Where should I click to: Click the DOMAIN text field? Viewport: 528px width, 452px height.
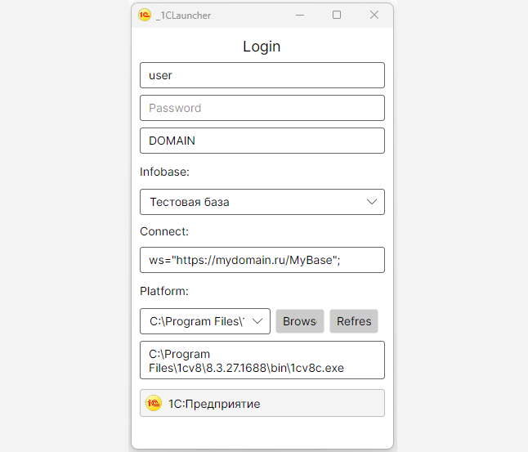pos(262,141)
